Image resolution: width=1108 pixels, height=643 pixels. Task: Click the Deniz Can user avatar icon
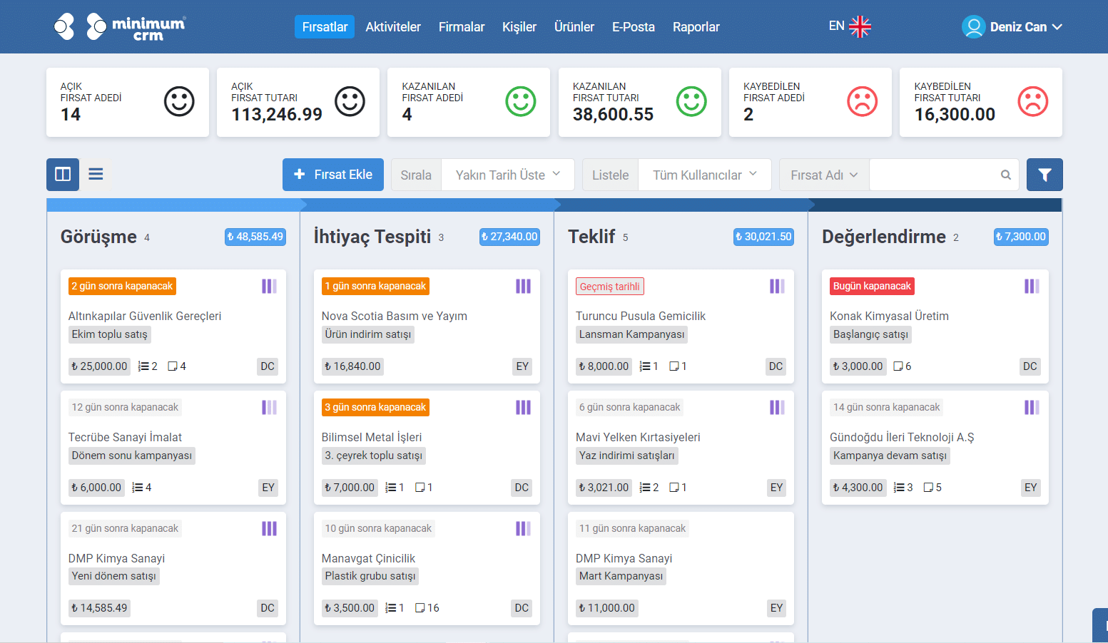click(973, 26)
